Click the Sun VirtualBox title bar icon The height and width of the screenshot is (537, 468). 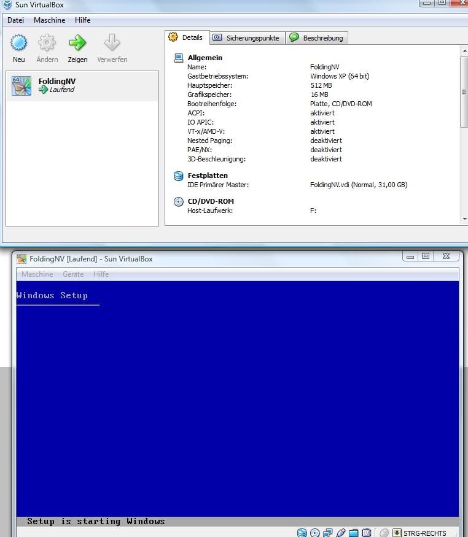pyautogui.click(x=7, y=5)
